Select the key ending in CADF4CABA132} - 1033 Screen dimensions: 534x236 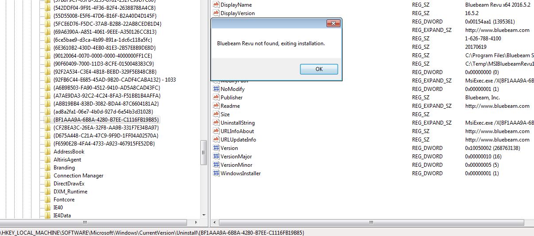click(114, 79)
